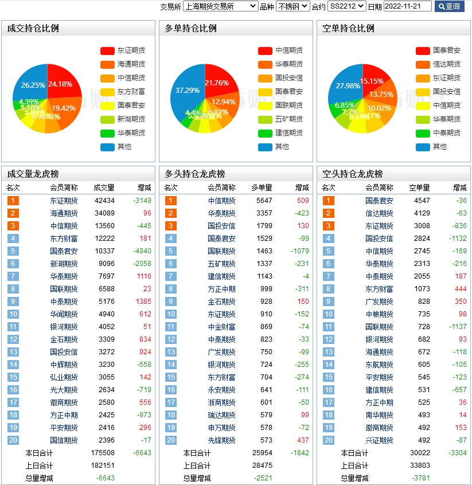Open 华泰期货 link in 多头持仓龙虎榜 row 2
This screenshot has height=485, width=472.
(x=221, y=213)
